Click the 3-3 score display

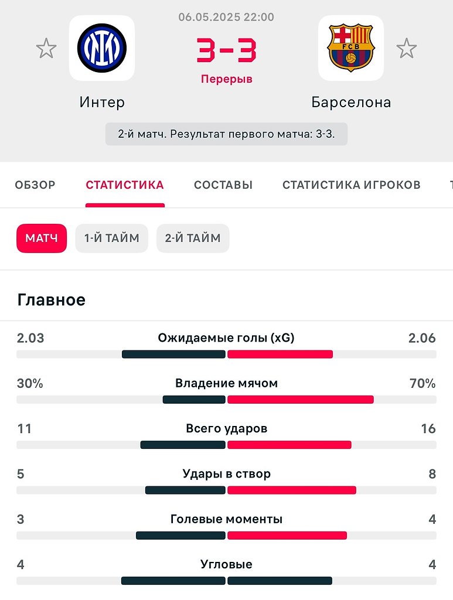[x=226, y=50]
